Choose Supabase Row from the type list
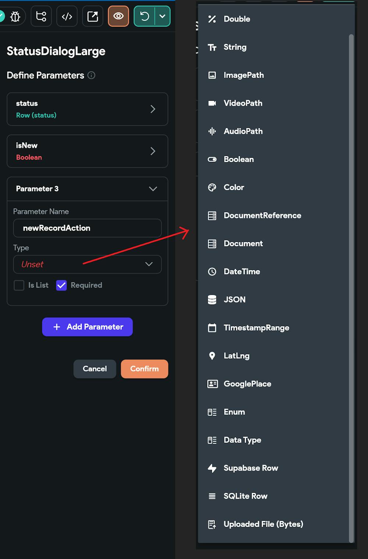The width and height of the screenshot is (368, 559). coord(251,468)
